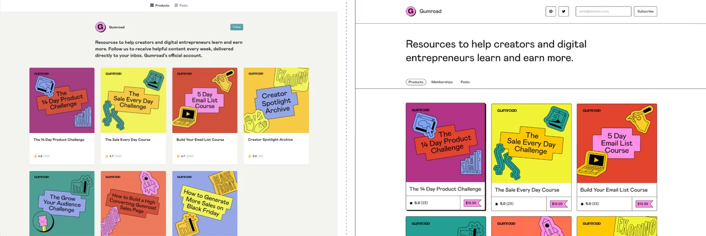Click the Gumroad G logo in the gray page

(100, 27)
